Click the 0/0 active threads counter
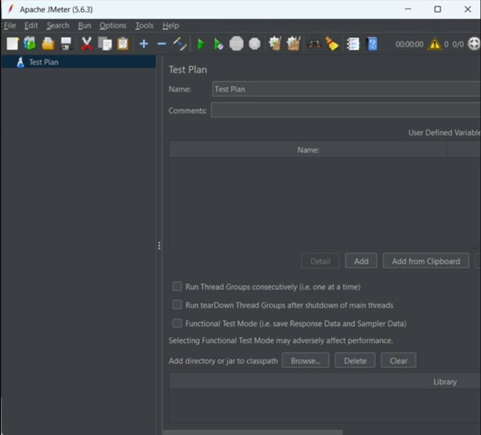This screenshot has width=481, height=435. click(458, 44)
